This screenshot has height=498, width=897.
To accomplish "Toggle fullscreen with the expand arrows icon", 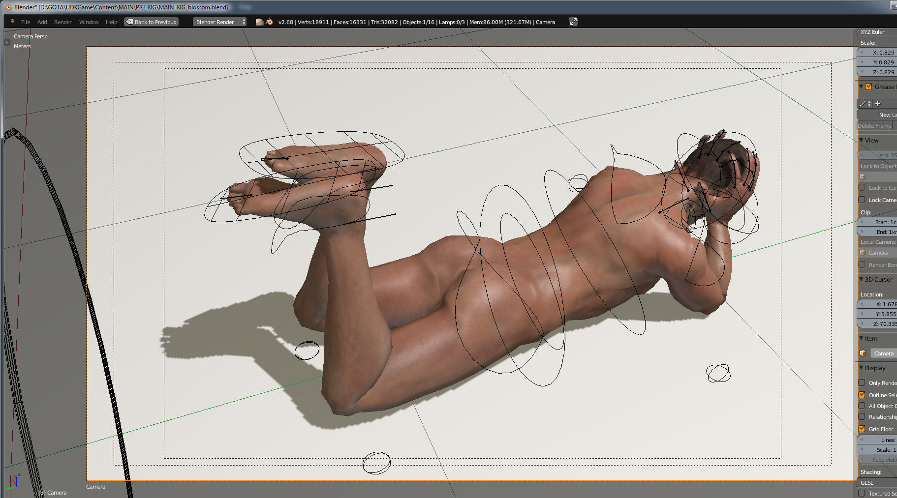I will [573, 22].
